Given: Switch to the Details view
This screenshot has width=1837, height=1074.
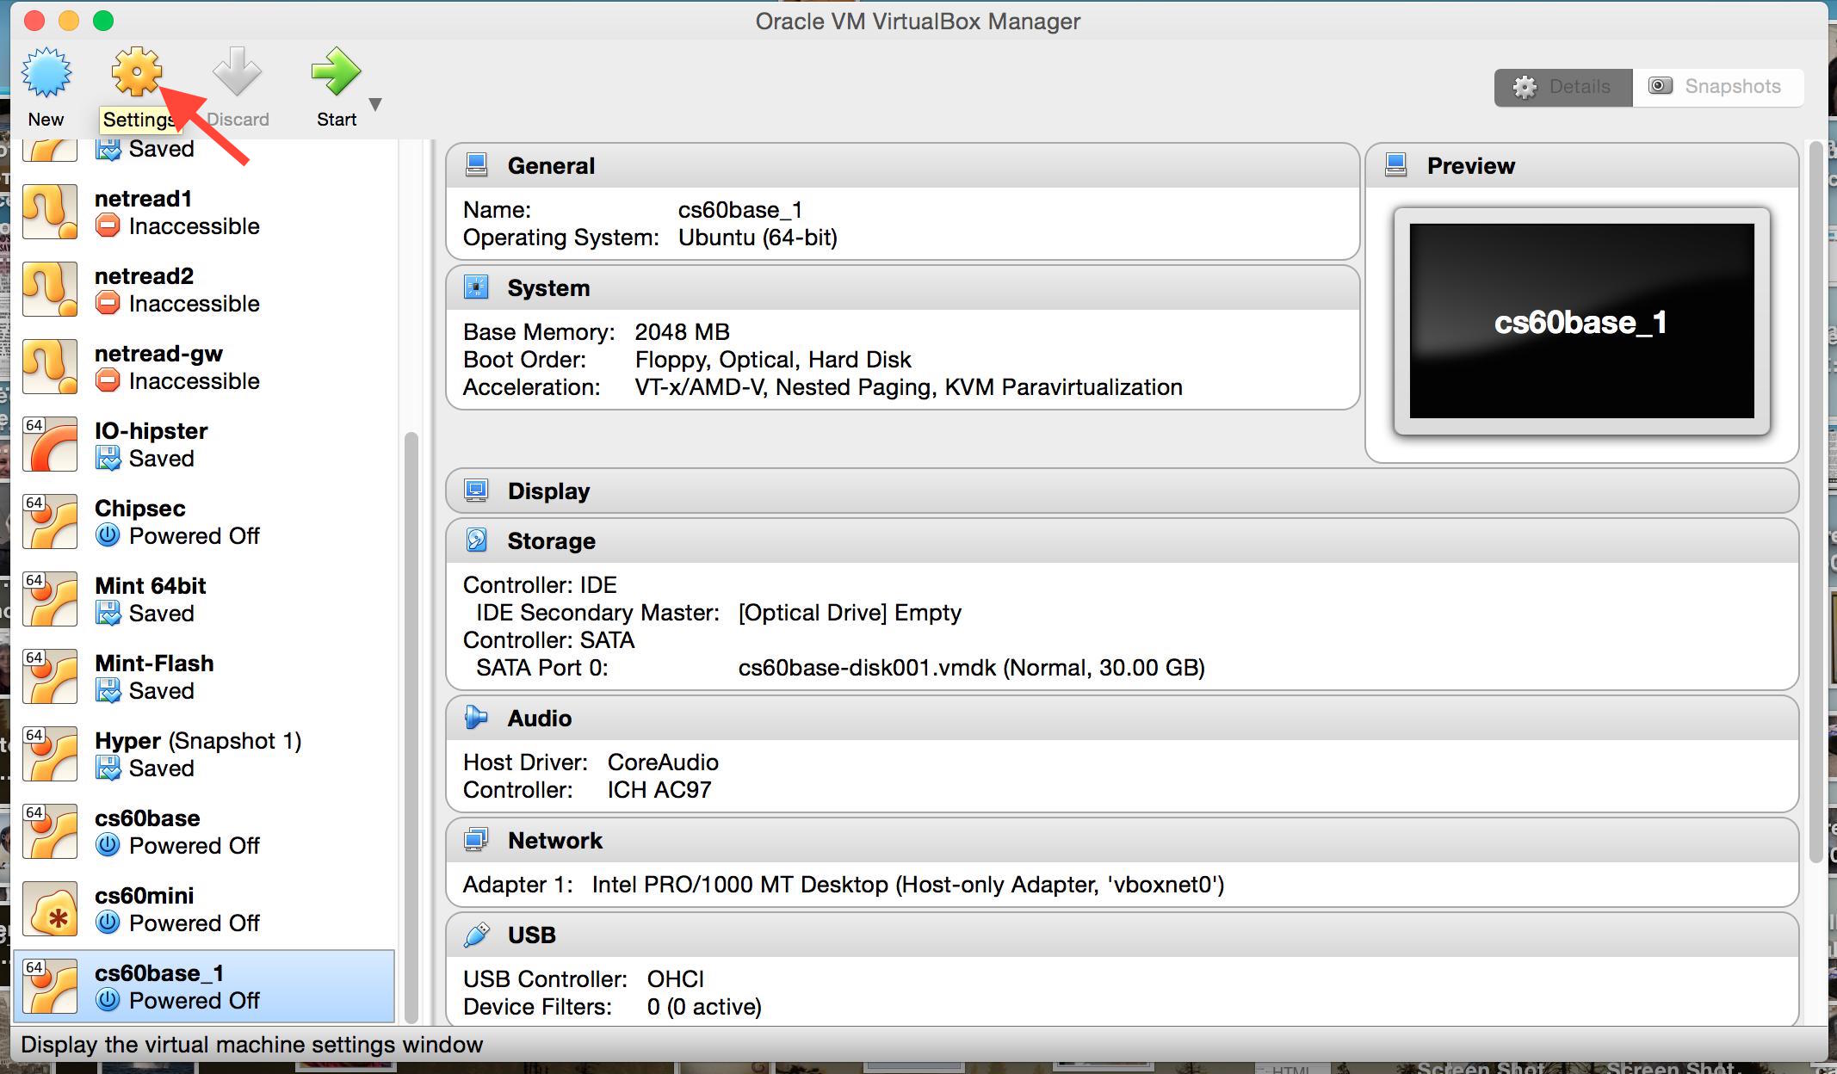Looking at the screenshot, I should [1563, 87].
